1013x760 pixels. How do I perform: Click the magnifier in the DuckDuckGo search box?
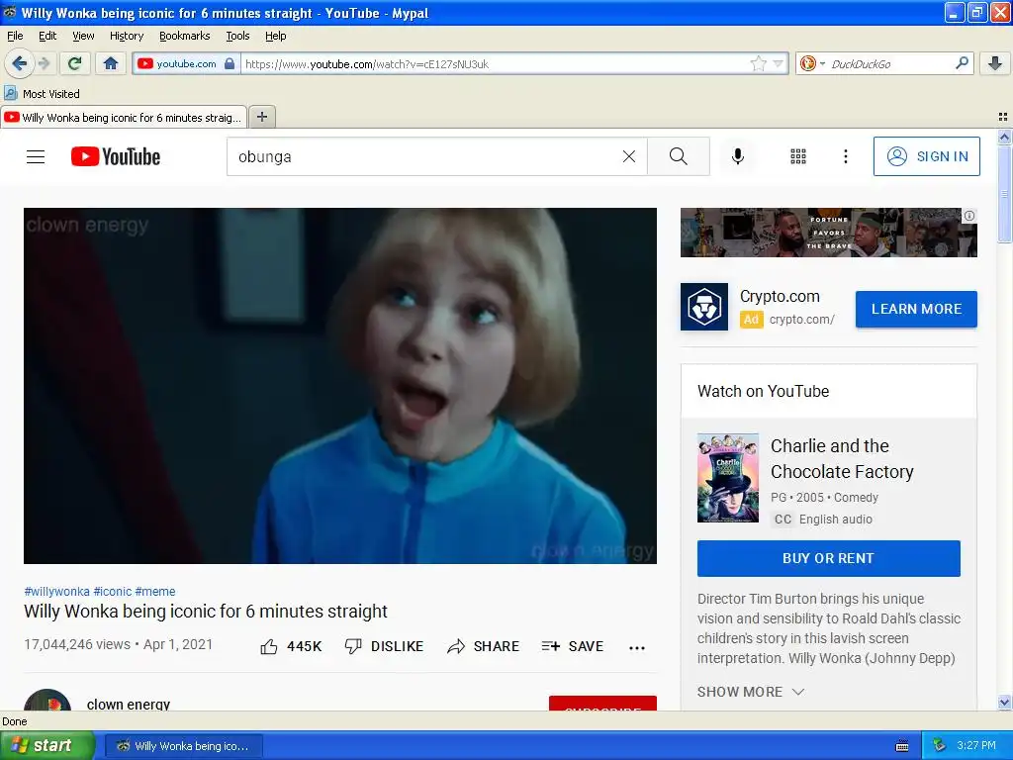pos(962,63)
